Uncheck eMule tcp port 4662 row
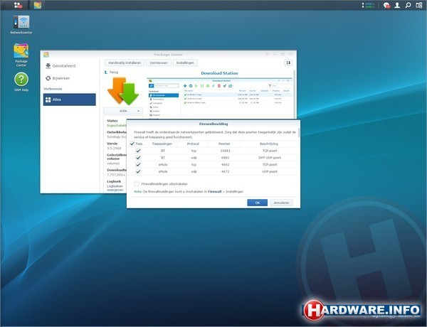427x327 pixels. pos(138,165)
